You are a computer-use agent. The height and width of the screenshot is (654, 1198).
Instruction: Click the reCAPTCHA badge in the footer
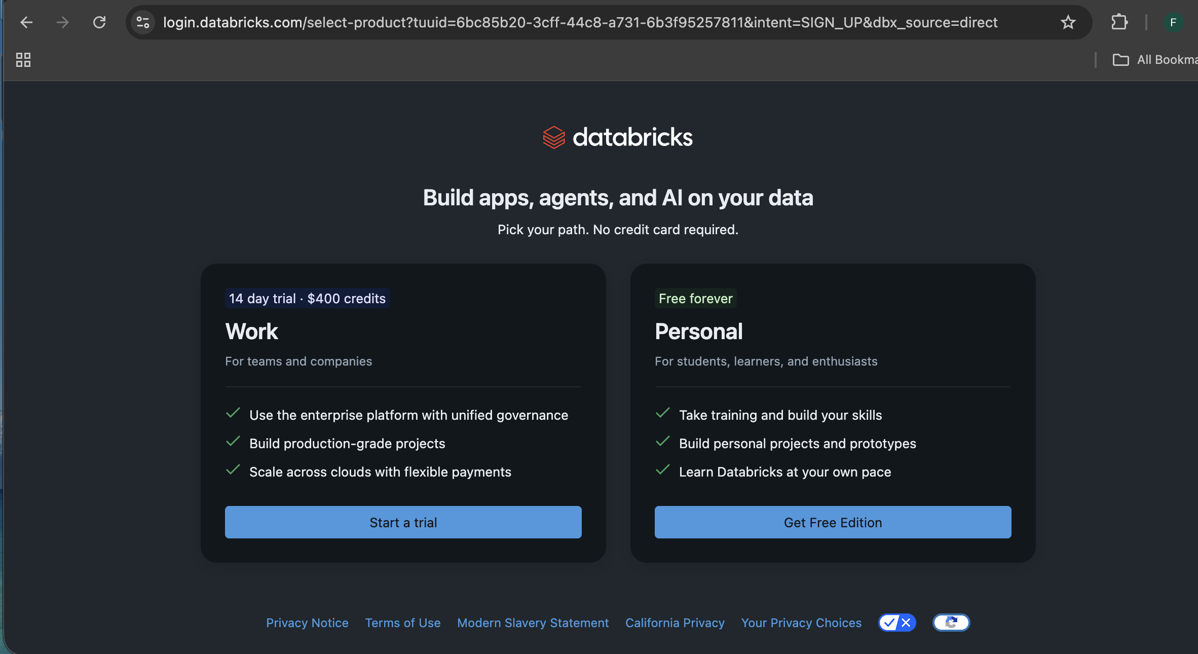[x=951, y=623]
